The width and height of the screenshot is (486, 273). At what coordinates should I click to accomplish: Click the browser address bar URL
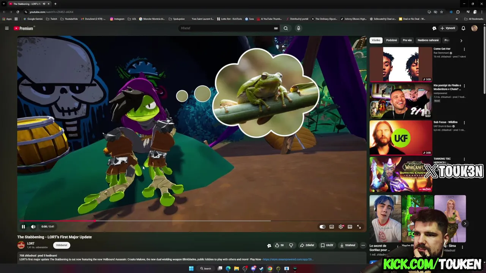point(51,12)
